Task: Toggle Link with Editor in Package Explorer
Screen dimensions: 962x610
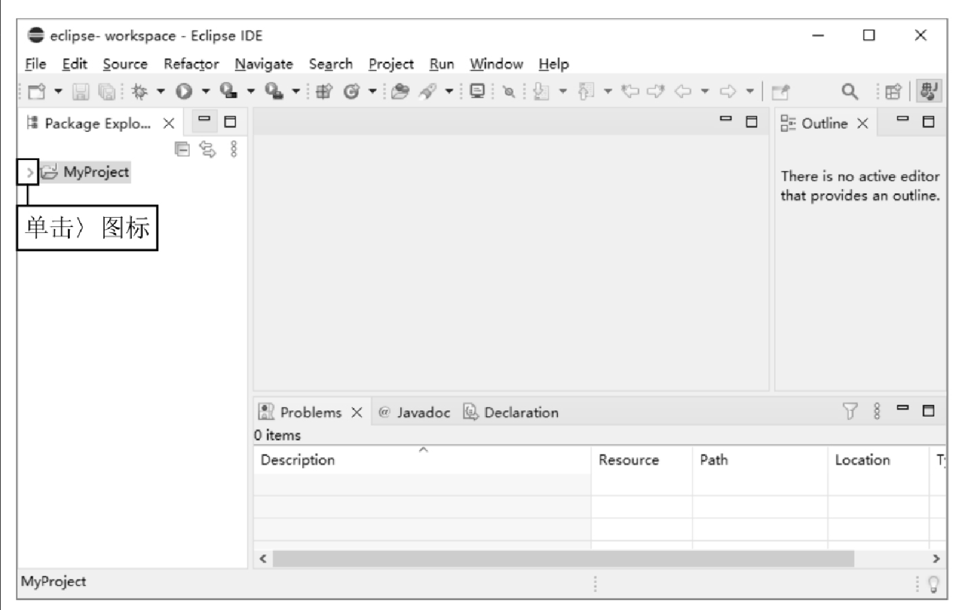Action: [x=208, y=149]
